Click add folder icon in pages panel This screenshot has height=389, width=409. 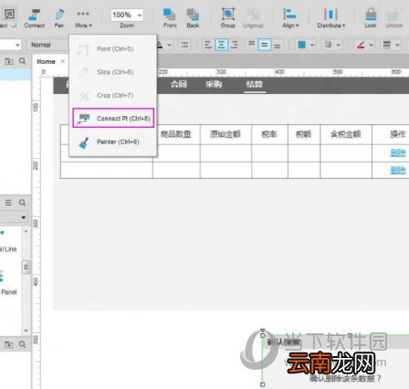8,61
